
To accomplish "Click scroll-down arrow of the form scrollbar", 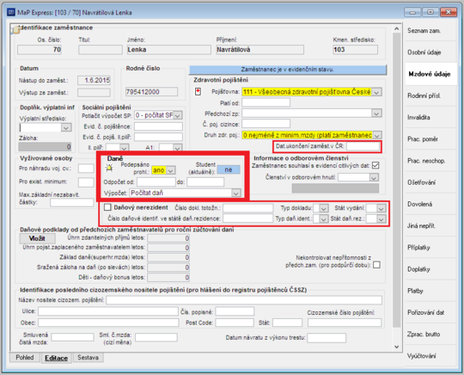I will [x=396, y=347].
